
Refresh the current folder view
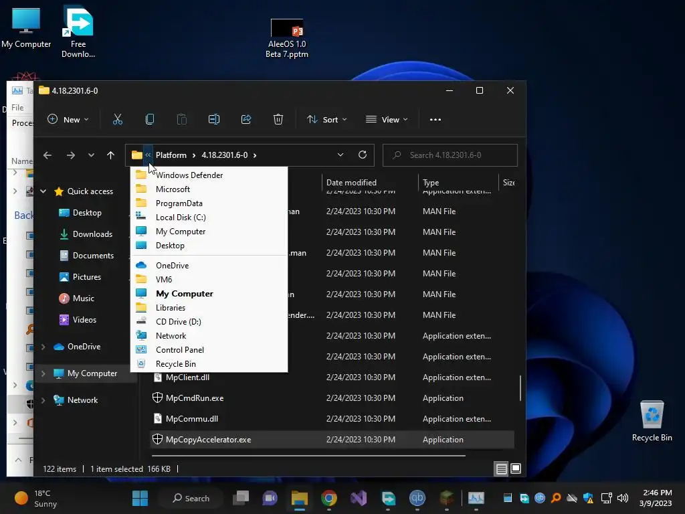point(362,155)
